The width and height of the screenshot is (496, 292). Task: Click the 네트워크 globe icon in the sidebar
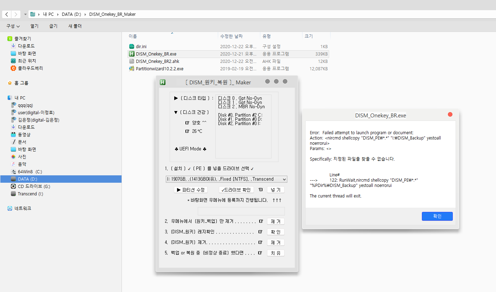(x=10, y=208)
